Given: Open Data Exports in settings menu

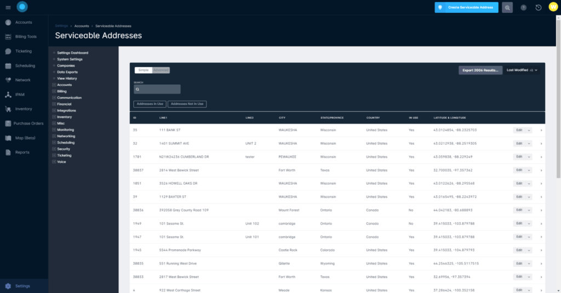Looking at the screenshot, I should [67, 72].
